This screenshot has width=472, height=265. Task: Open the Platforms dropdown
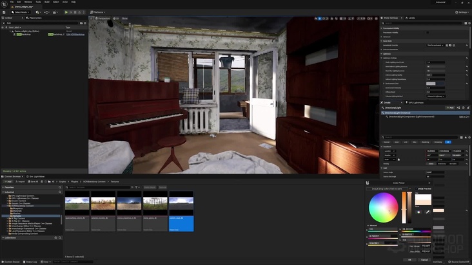98,12
